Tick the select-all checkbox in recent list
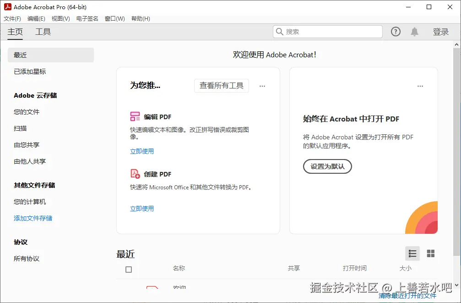Screen dimensions: 461x303 coord(129,270)
